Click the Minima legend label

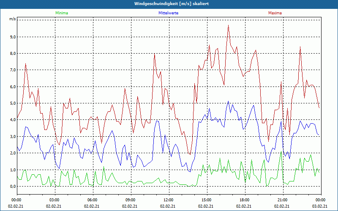pos(61,13)
